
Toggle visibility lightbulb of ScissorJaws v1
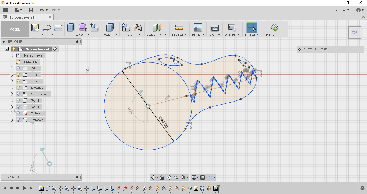(14, 49)
